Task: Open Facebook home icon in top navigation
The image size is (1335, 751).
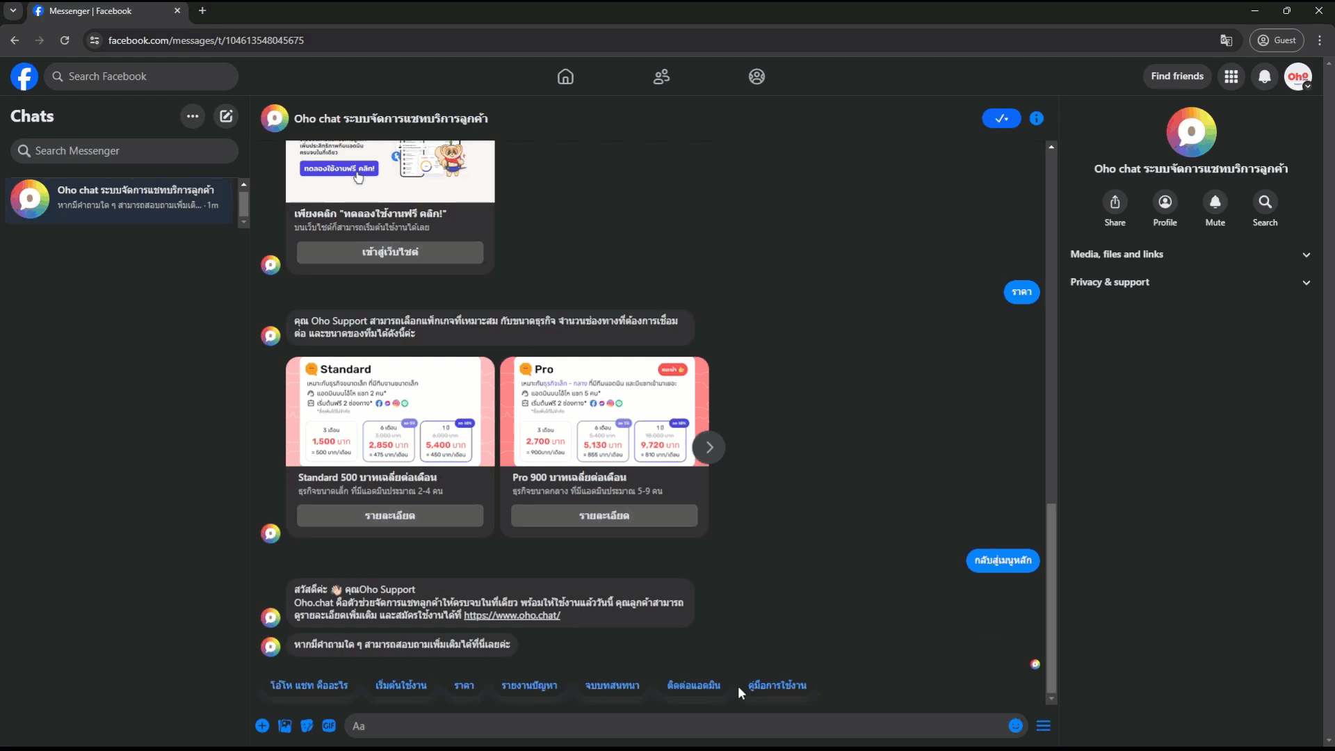Action: [565, 76]
